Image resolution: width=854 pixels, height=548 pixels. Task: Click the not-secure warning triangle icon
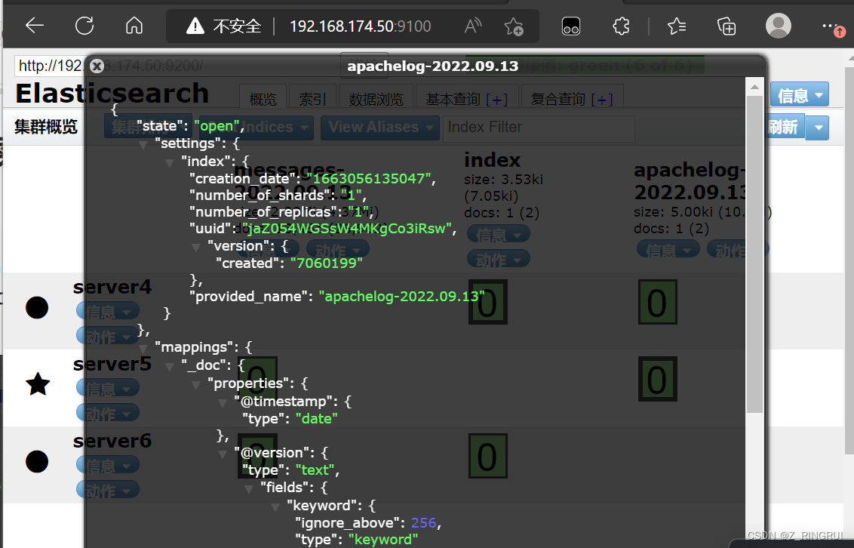pos(195,26)
